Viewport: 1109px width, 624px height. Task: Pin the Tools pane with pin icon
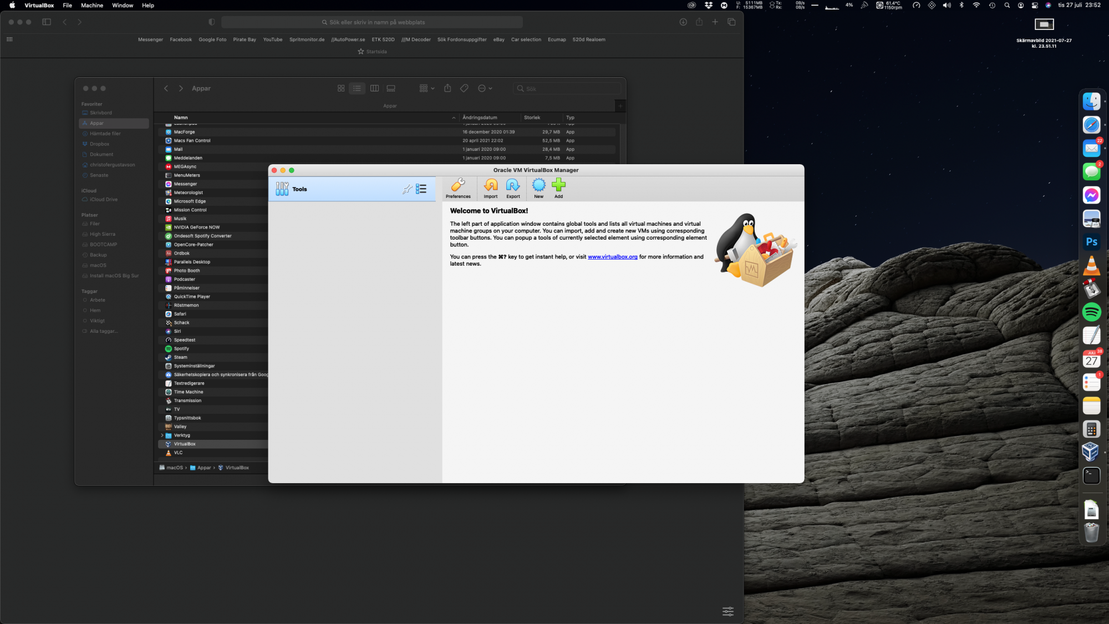coord(407,189)
